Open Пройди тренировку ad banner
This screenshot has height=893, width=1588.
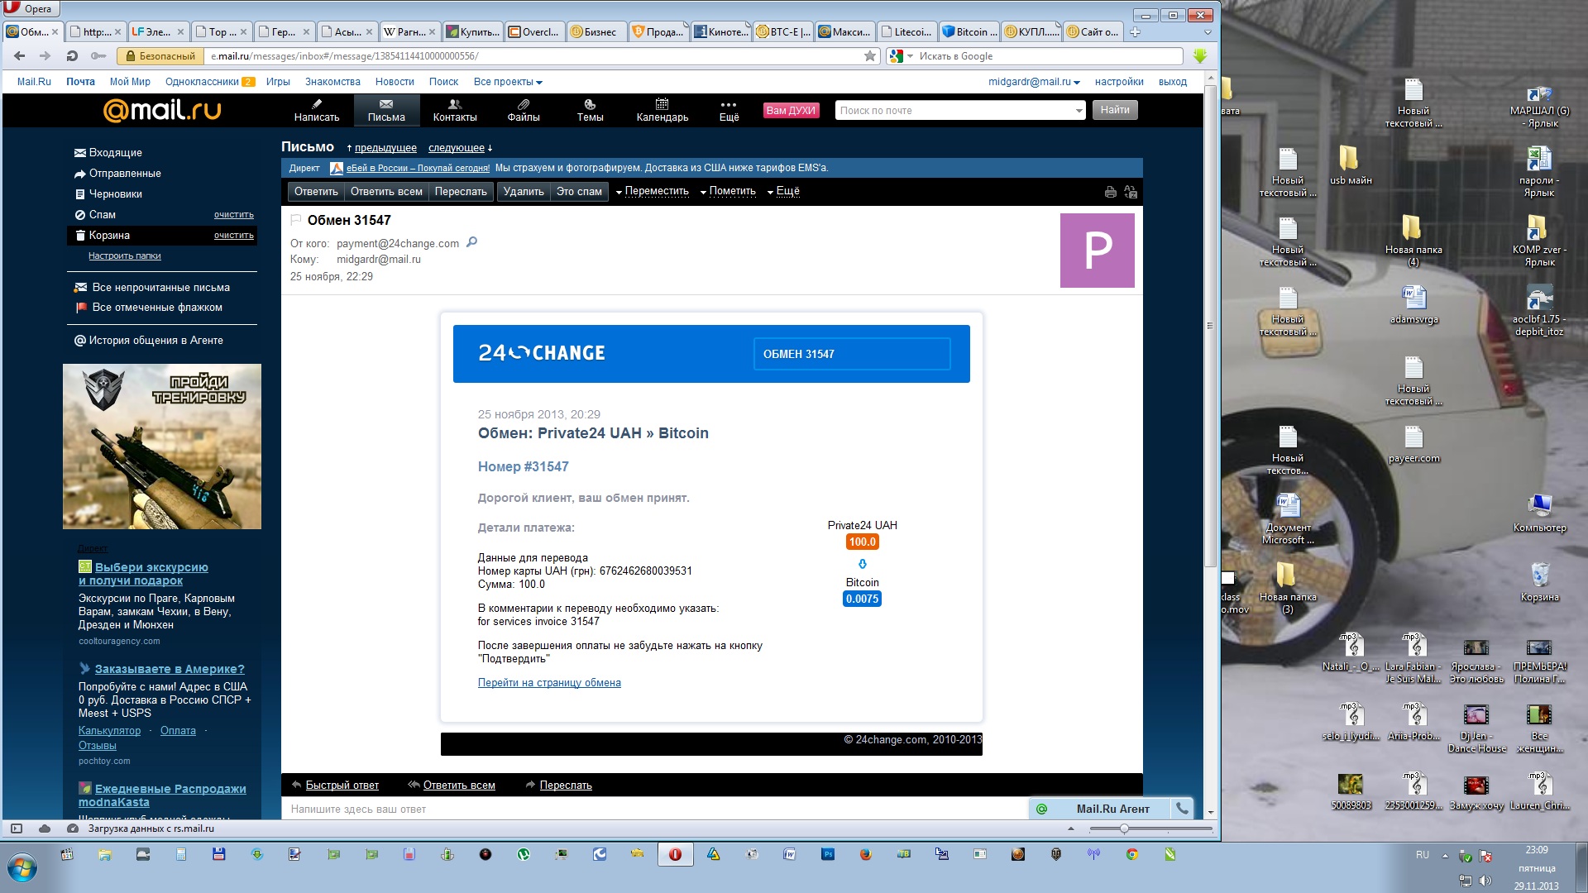click(162, 446)
